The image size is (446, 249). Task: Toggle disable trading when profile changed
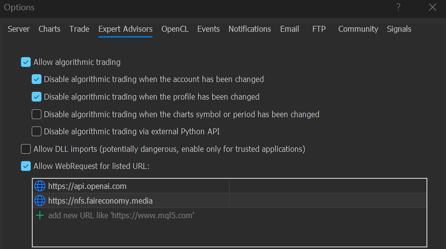click(37, 97)
